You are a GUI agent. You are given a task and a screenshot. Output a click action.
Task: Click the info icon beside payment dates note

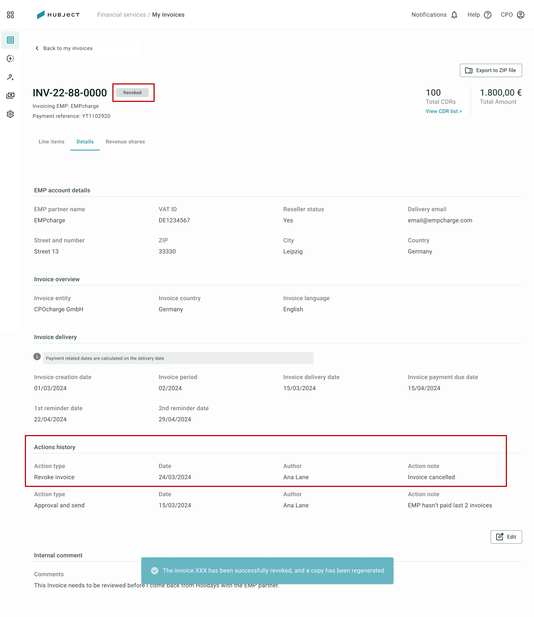[37, 356]
